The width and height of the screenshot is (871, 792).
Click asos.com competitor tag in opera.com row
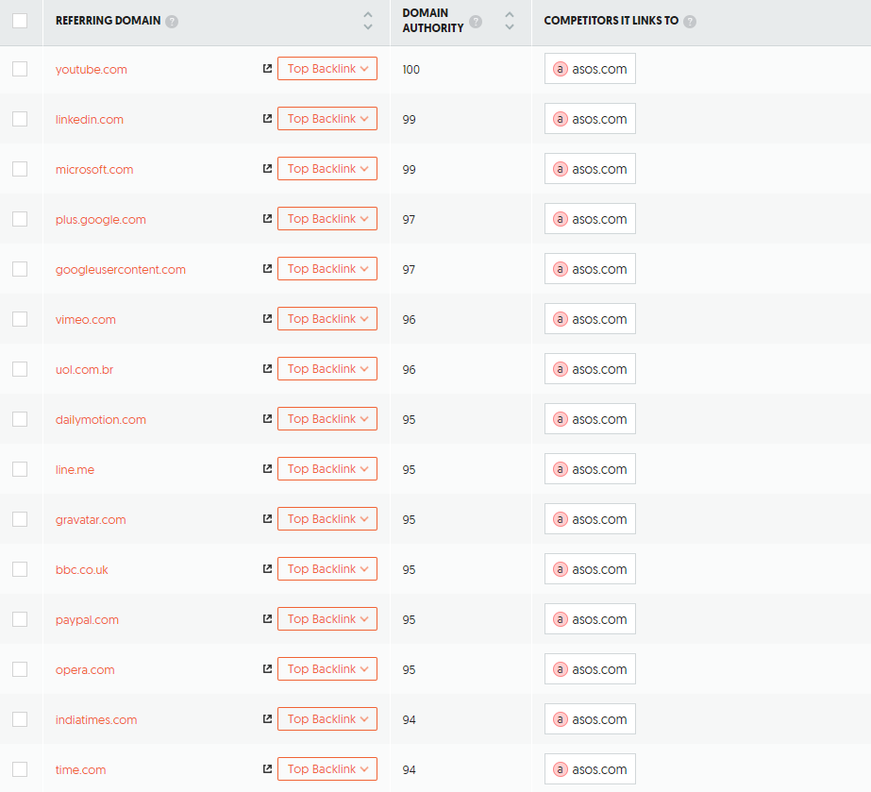click(590, 668)
